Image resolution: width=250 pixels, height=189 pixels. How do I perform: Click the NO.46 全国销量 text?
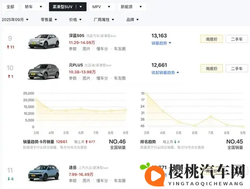click(117, 144)
